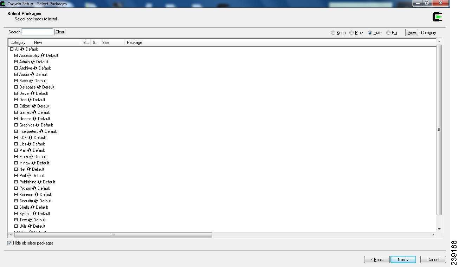Click the scroll down arrow in package list

tap(439, 229)
